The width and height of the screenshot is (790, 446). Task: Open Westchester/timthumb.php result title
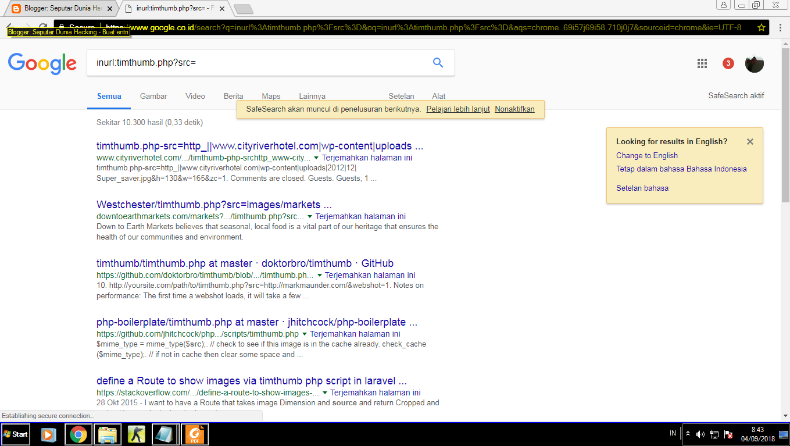[214, 205]
